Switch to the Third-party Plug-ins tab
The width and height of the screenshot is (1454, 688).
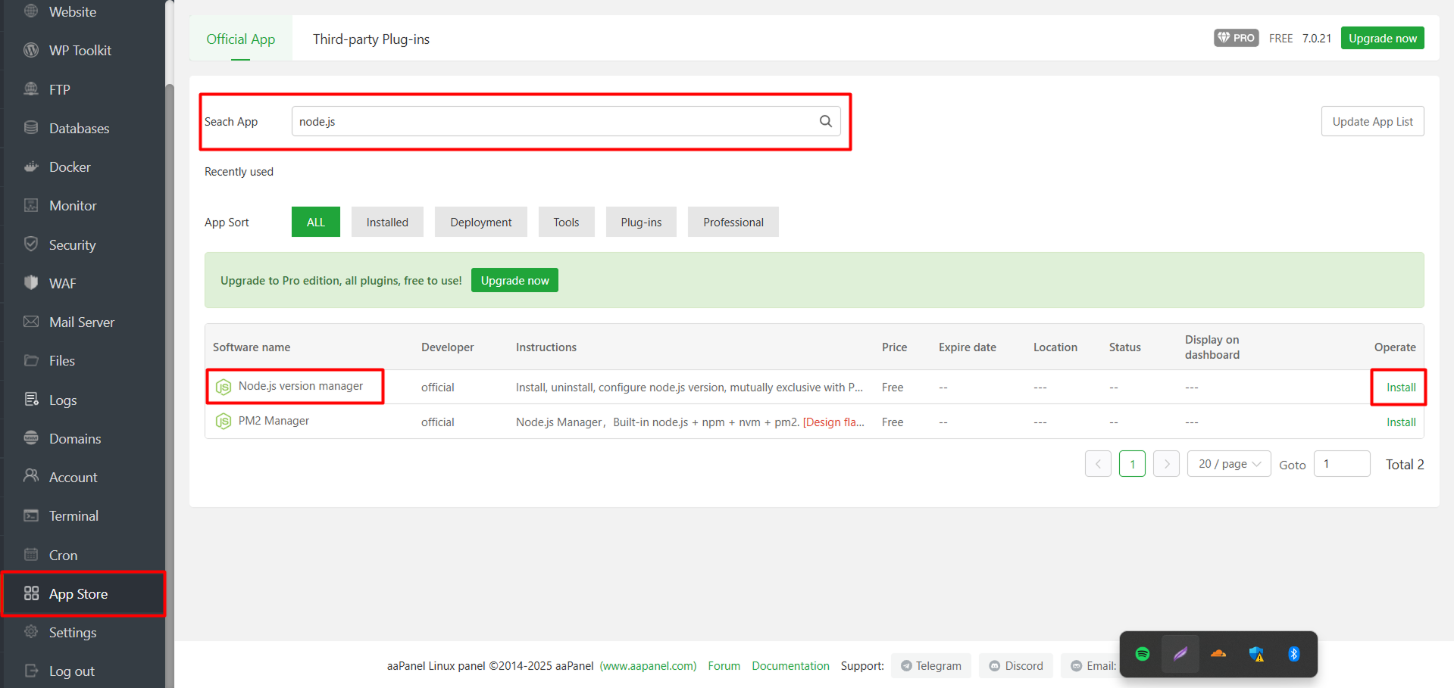tap(371, 39)
